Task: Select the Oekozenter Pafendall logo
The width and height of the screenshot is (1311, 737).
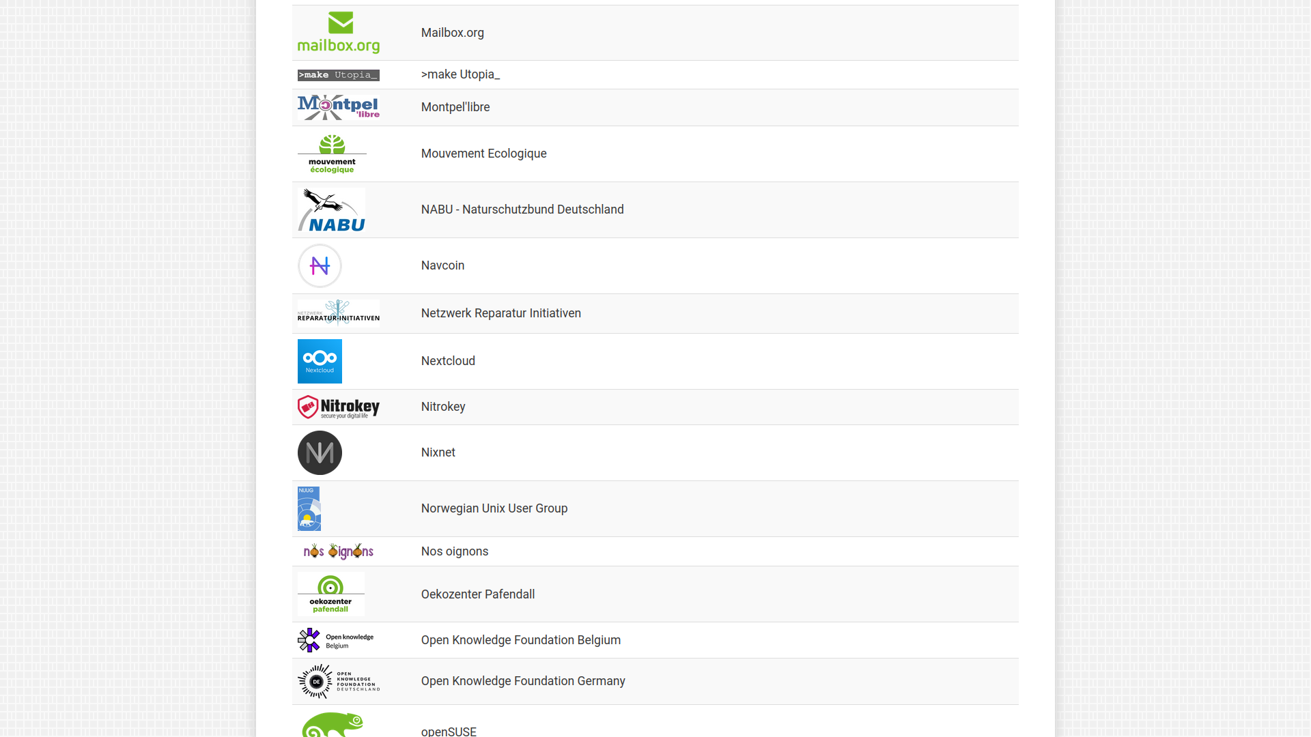Action: click(331, 594)
